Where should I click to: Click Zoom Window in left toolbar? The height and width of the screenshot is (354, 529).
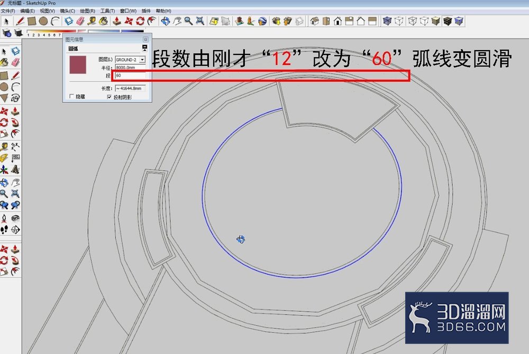15,194
